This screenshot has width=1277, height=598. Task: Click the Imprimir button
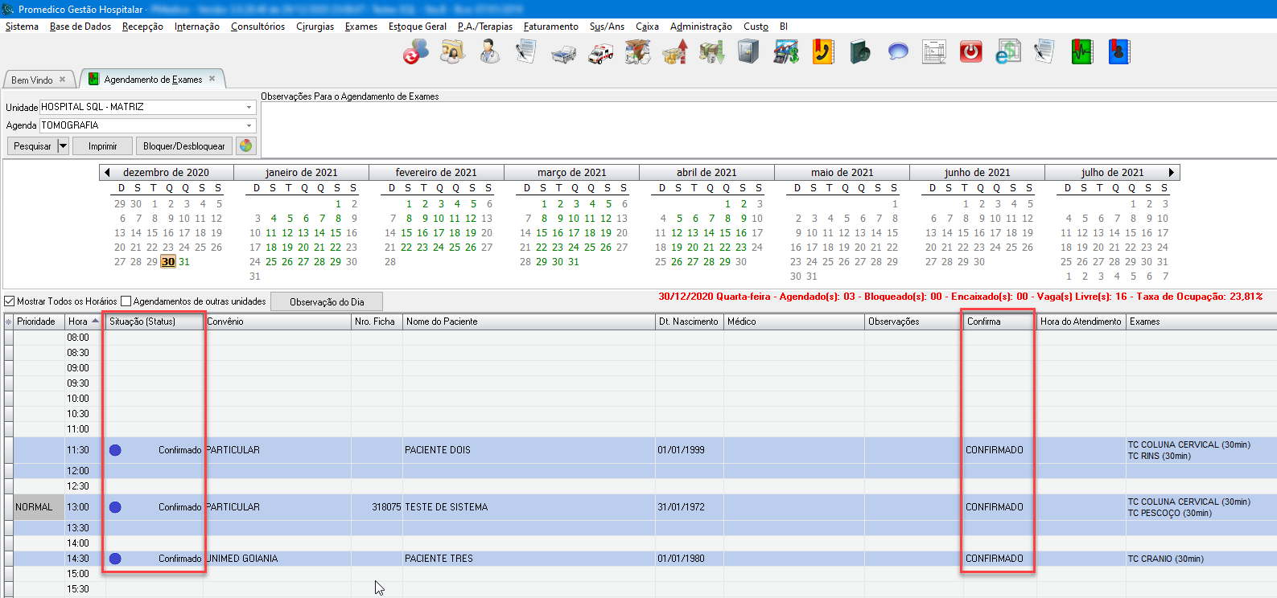point(102,146)
